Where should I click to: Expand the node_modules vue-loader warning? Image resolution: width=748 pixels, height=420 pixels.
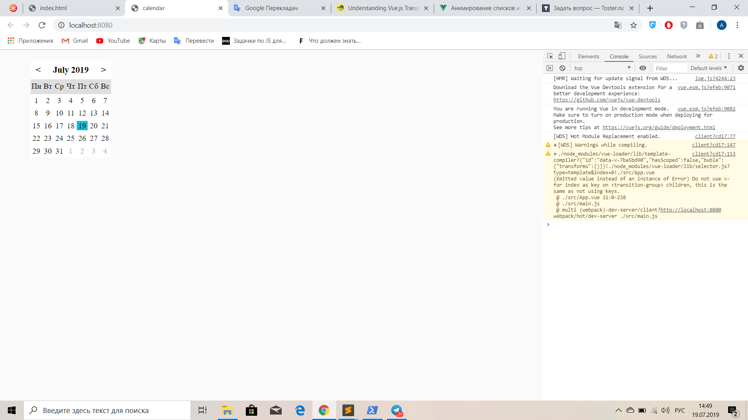556,154
